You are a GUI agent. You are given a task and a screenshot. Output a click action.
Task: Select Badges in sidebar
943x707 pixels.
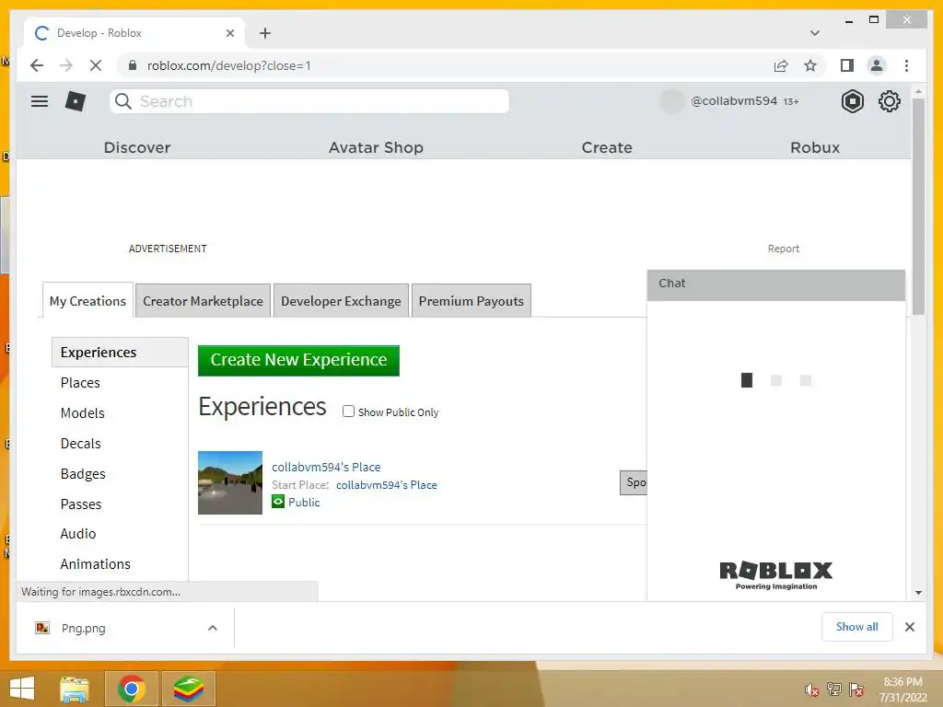(x=83, y=474)
